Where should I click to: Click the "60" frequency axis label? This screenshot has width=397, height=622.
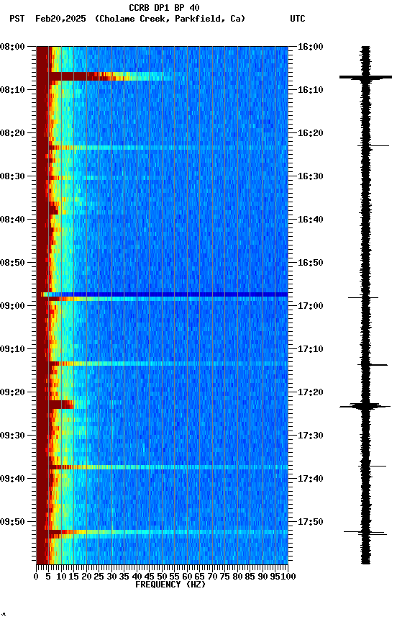point(187,577)
